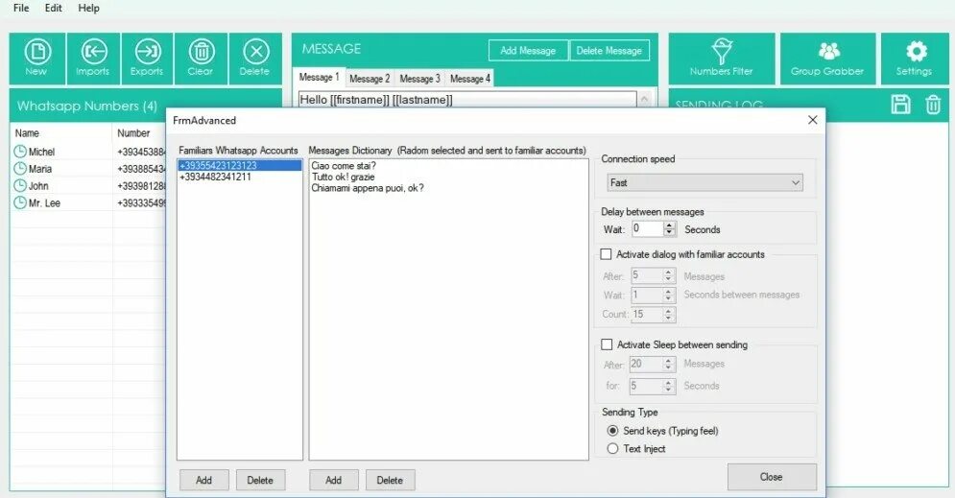Click the New toolbar icon
This screenshot has width=955, height=498.
pyautogui.click(x=37, y=59)
